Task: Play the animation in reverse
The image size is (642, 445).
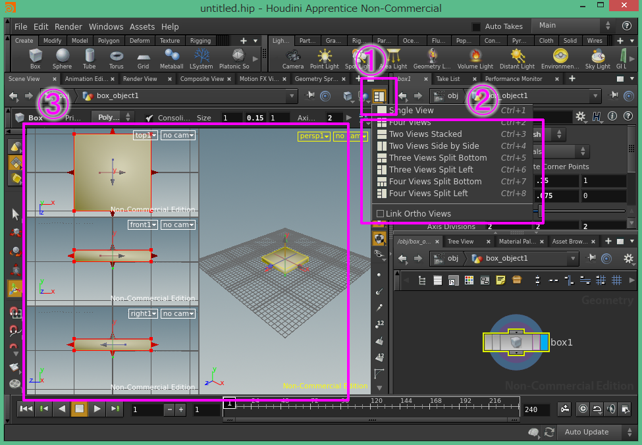Action: (x=62, y=409)
